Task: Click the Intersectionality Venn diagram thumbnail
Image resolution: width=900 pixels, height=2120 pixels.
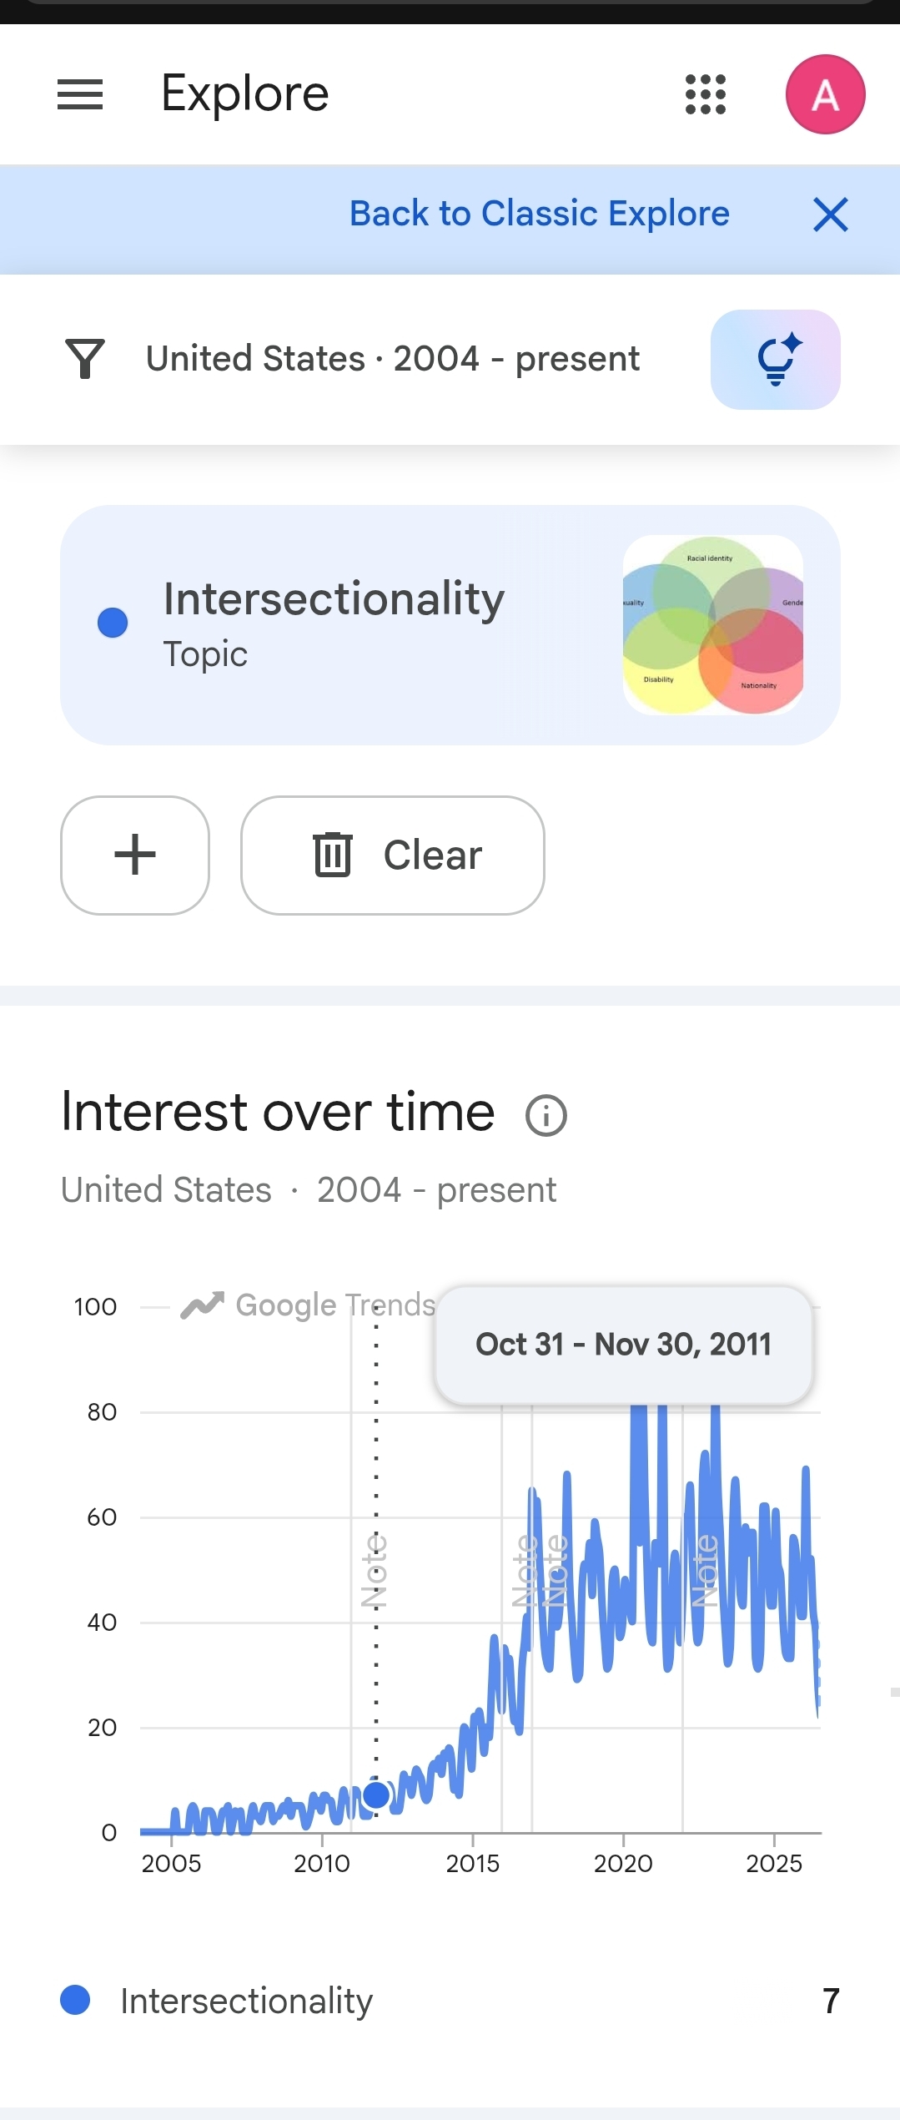Action: click(713, 624)
